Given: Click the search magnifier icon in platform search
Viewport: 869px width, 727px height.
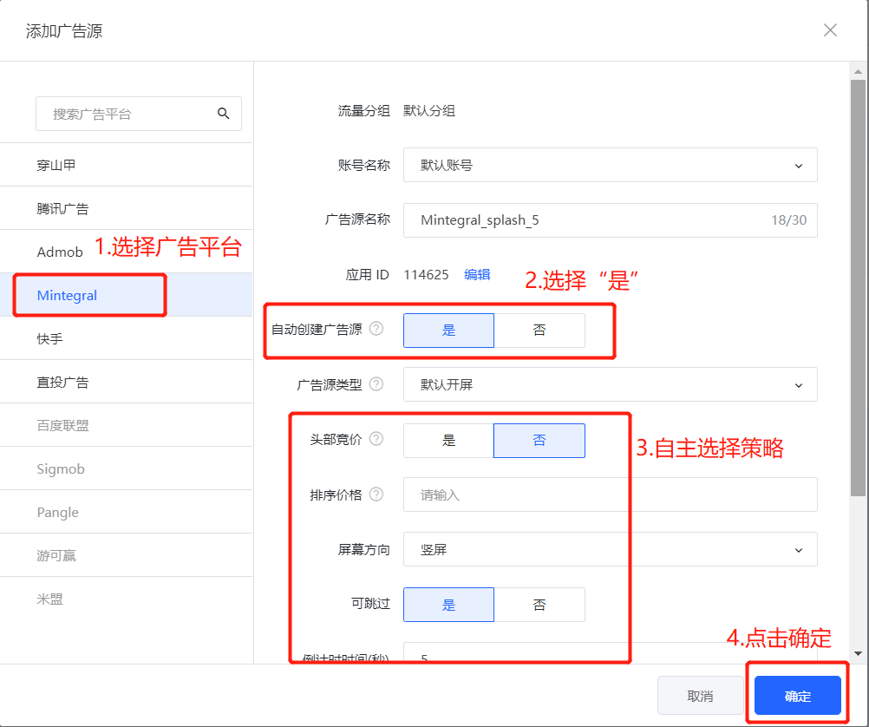Looking at the screenshot, I should pyautogui.click(x=223, y=114).
